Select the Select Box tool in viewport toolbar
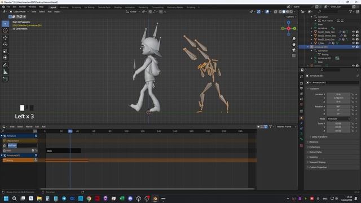 (x=5, y=24)
